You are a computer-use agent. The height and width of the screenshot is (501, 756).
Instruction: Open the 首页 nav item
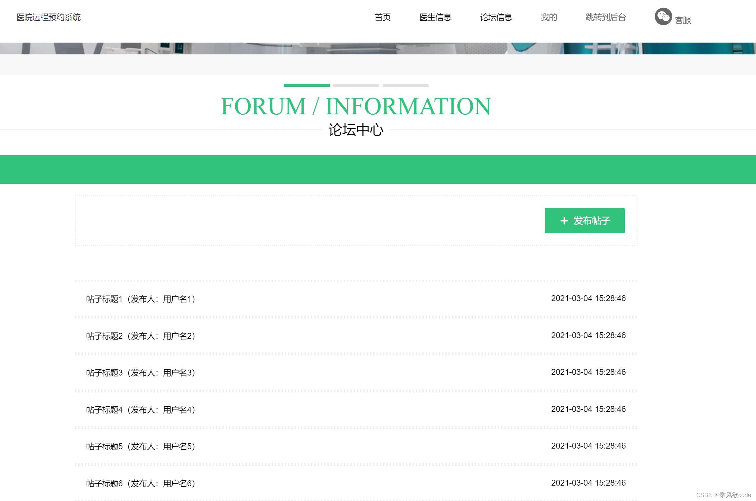[x=383, y=17]
